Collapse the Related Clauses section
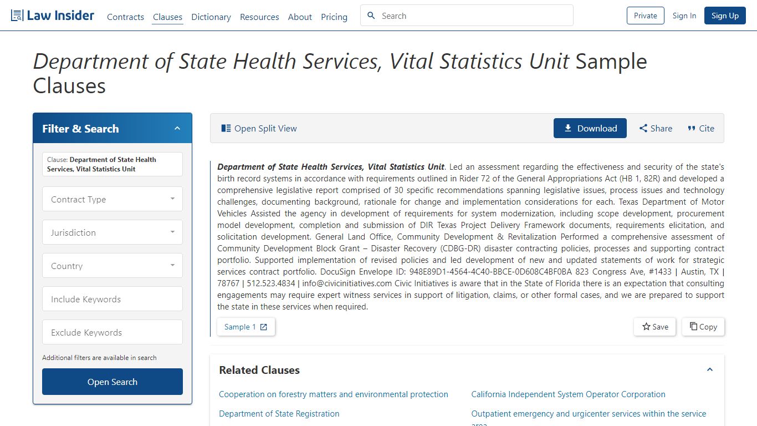The height and width of the screenshot is (426, 757). (x=710, y=369)
